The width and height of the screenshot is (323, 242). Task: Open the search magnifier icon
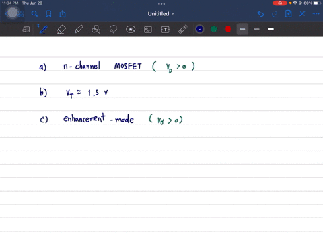(x=34, y=14)
